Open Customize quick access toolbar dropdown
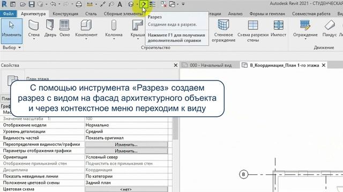The image size is (343, 192). [x=183, y=4]
